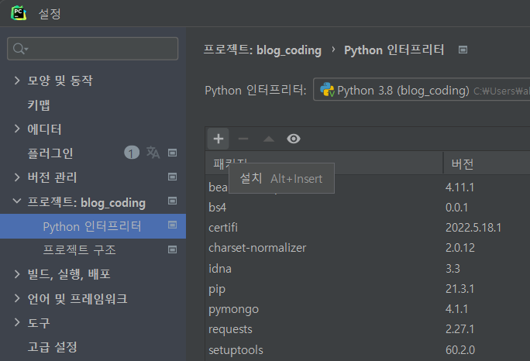Open the 프로젝트 구조 page
This screenshot has height=361, width=530.
click(x=80, y=249)
